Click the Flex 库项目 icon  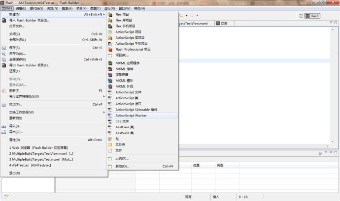[x=110, y=20]
